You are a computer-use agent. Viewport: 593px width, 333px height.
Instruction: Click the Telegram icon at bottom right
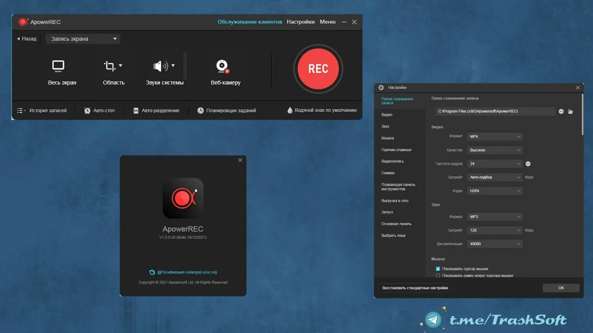tap(434, 320)
